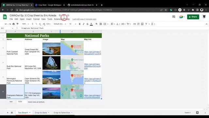Open the Google Sheets home icon
Viewport: 209px width, 118px height.
click(x=5, y=17)
